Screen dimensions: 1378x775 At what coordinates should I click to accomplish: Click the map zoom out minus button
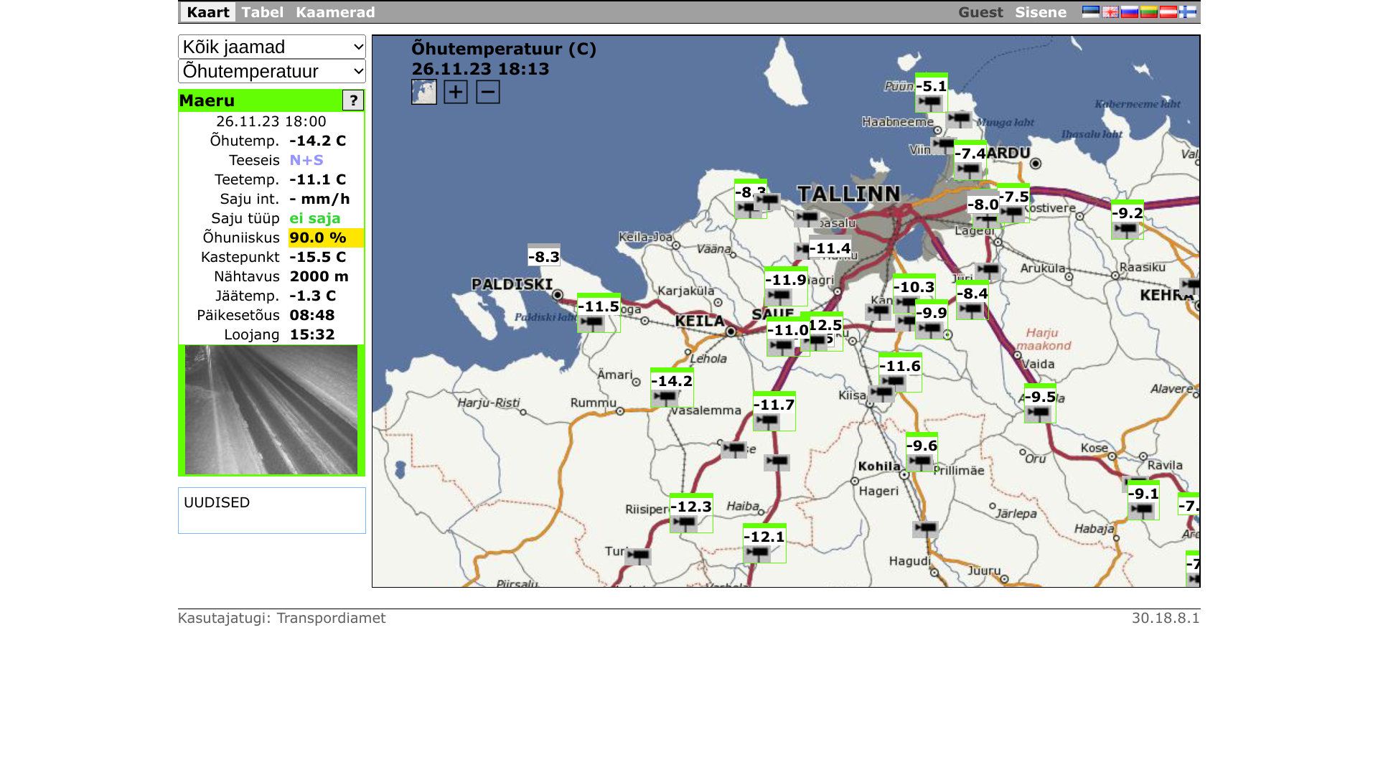click(488, 92)
